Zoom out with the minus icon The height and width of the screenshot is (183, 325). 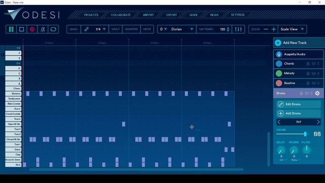coord(266,29)
